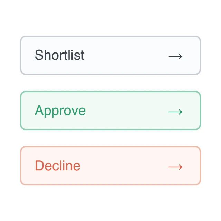This screenshot has width=221, height=221.
Task: Shortlist the candidate using the gray button
Action: (110, 55)
